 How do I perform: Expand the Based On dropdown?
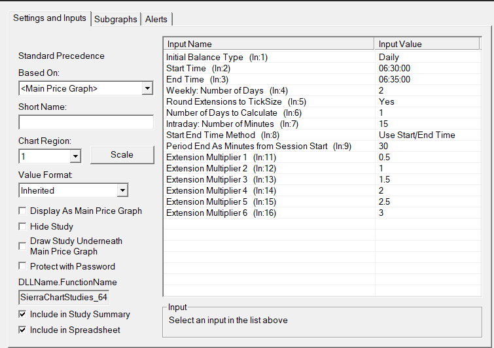point(147,88)
